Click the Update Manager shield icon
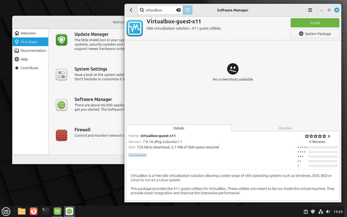 [62, 40]
